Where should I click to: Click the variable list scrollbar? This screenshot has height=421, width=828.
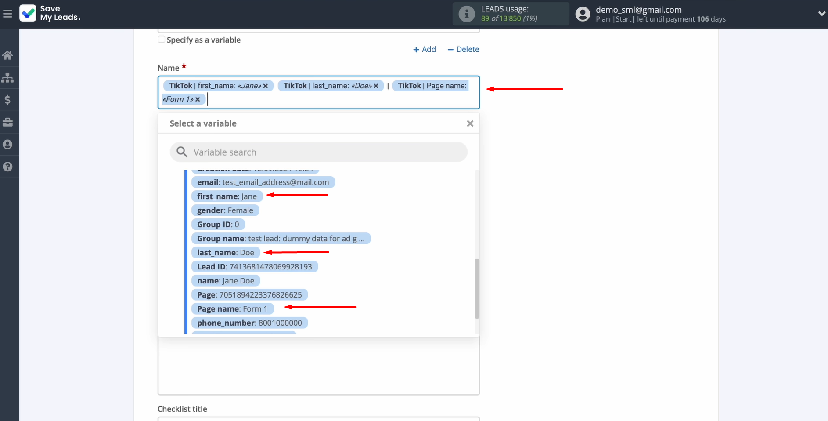(x=477, y=288)
